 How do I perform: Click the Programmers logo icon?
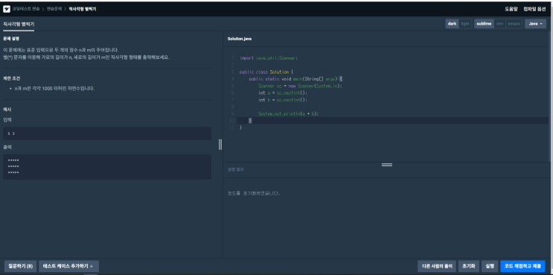[x=7, y=9]
